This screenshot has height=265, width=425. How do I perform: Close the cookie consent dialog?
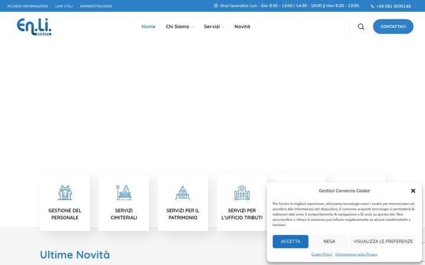pos(413,191)
